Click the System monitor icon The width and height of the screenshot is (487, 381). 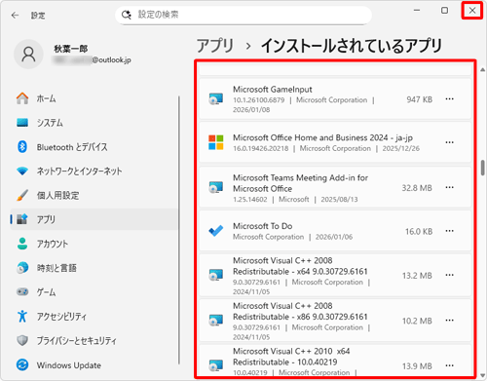click(x=22, y=123)
